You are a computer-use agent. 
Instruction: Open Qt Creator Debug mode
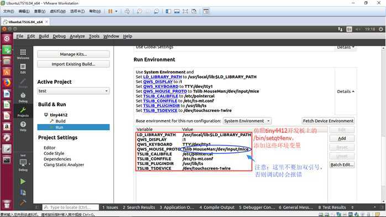[x=23, y=97]
